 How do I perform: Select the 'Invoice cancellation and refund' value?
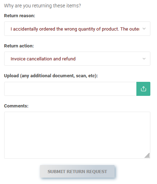43,59
